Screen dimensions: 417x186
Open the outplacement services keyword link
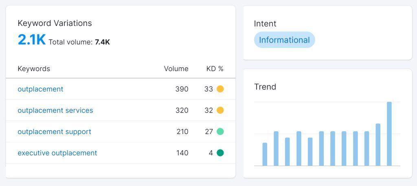(x=55, y=110)
